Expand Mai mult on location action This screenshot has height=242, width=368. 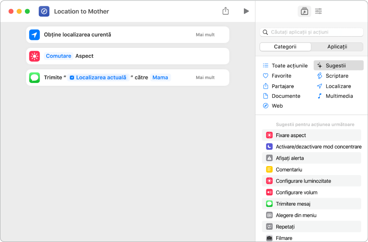click(x=205, y=35)
